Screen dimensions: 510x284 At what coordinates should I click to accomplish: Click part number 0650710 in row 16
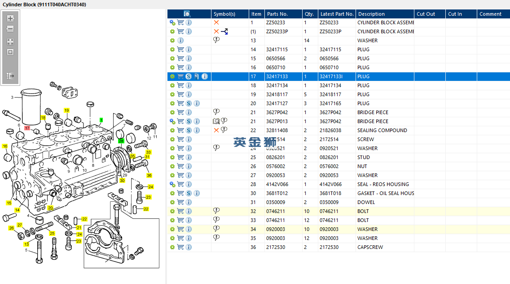pos(276,67)
